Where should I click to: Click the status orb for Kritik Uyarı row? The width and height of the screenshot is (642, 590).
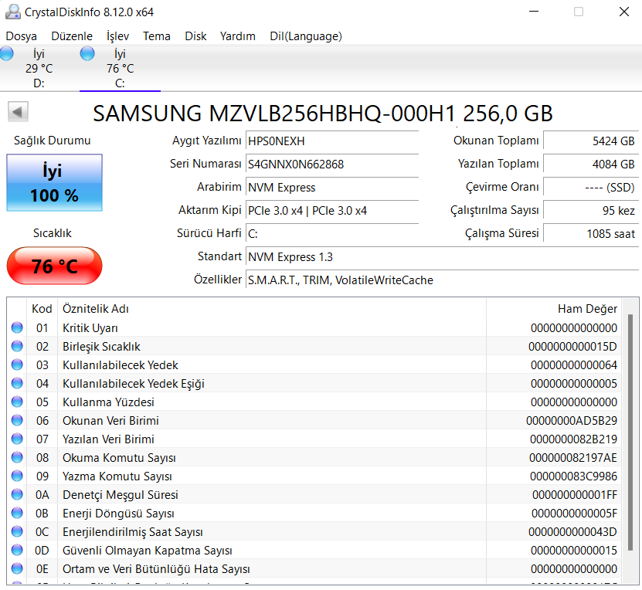[17, 327]
